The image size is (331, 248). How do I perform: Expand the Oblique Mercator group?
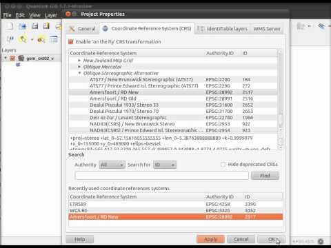(79, 67)
